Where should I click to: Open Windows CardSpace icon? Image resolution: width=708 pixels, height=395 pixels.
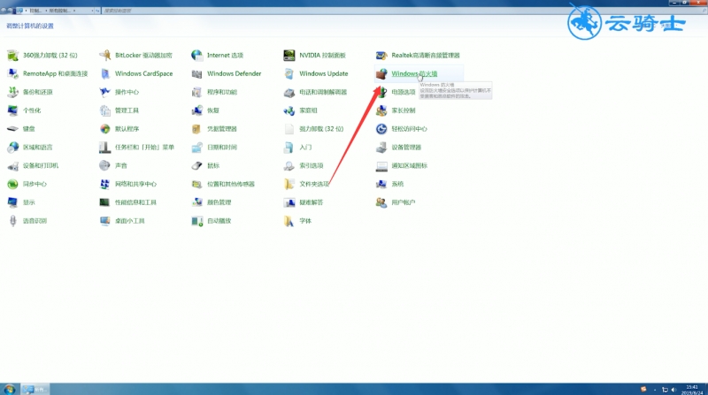(x=104, y=73)
